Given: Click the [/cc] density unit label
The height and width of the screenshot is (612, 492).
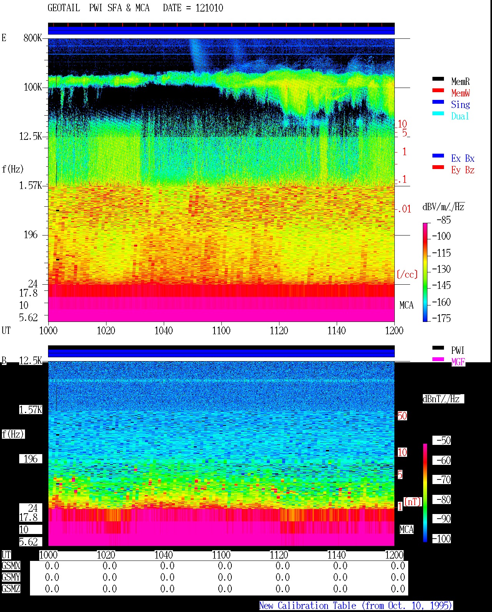Looking at the screenshot, I should 407,274.
